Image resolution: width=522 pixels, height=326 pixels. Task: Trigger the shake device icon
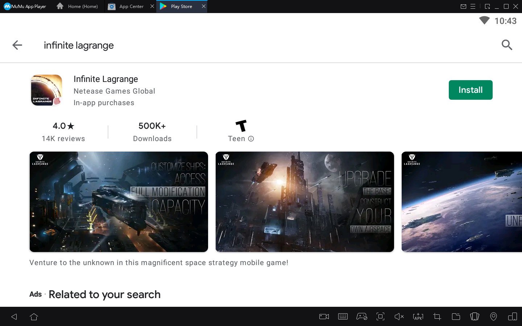click(475, 317)
